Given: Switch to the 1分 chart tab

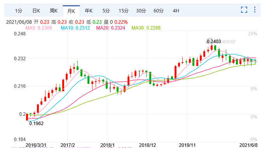Looking at the screenshot, I should point(19,11).
